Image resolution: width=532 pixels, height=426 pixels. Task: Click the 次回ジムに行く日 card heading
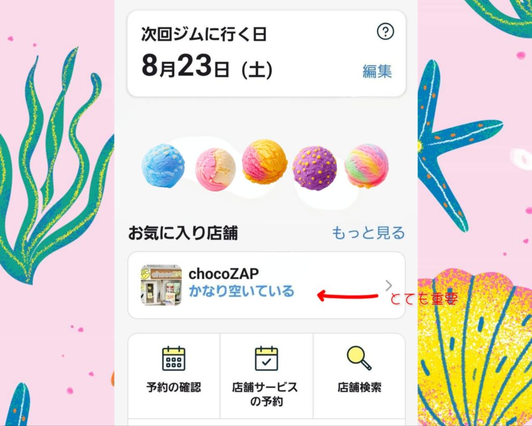pos(204,34)
